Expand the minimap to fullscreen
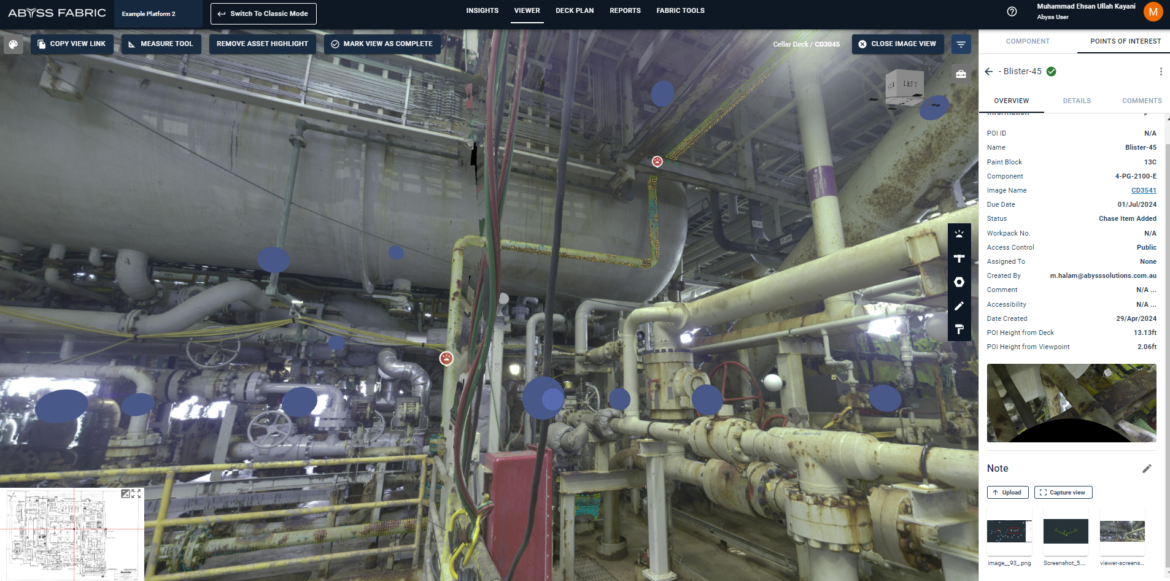Viewport: 1170px width, 581px height. pos(136,494)
